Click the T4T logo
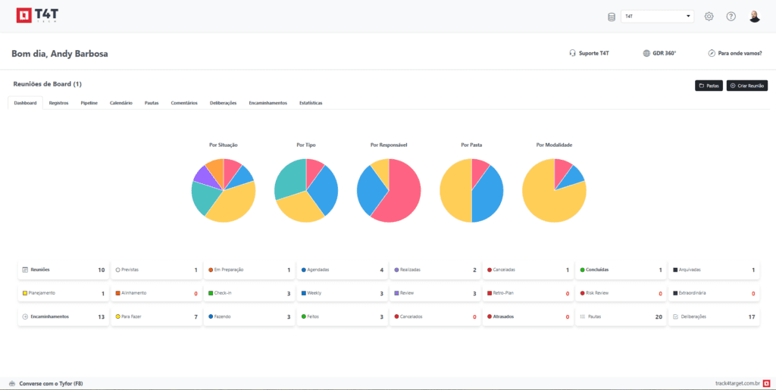This screenshot has height=390, width=776. point(39,16)
